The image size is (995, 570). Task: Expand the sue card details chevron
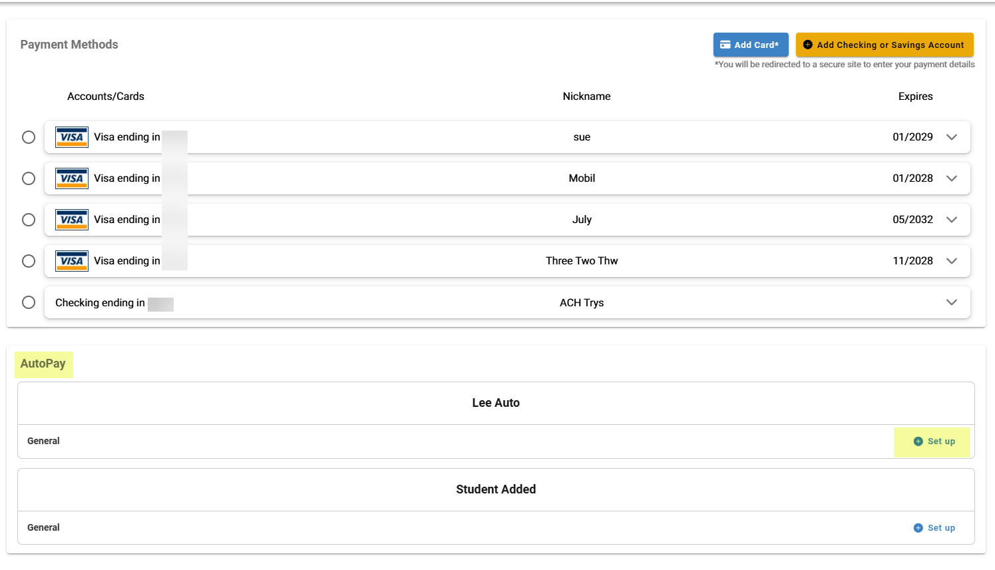click(951, 137)
